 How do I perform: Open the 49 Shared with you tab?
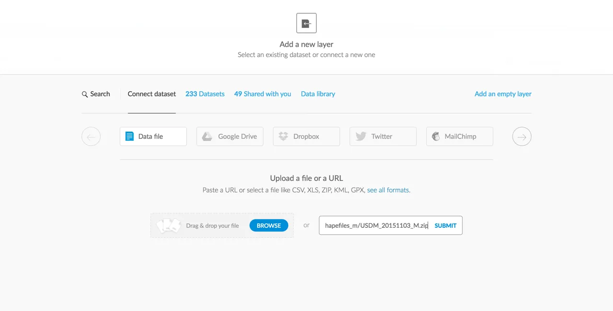[262, 94]
